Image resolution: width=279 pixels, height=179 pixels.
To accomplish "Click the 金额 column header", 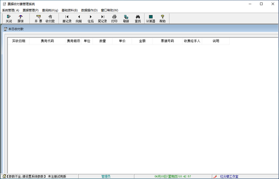I will pyautogui.click(x=142, y=41).
